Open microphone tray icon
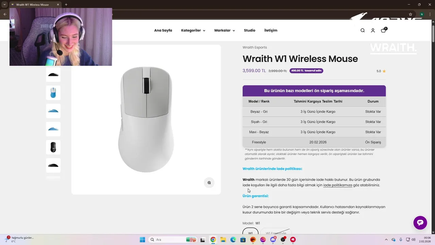This screenshot has width=435, height=245. click(401, 240)
